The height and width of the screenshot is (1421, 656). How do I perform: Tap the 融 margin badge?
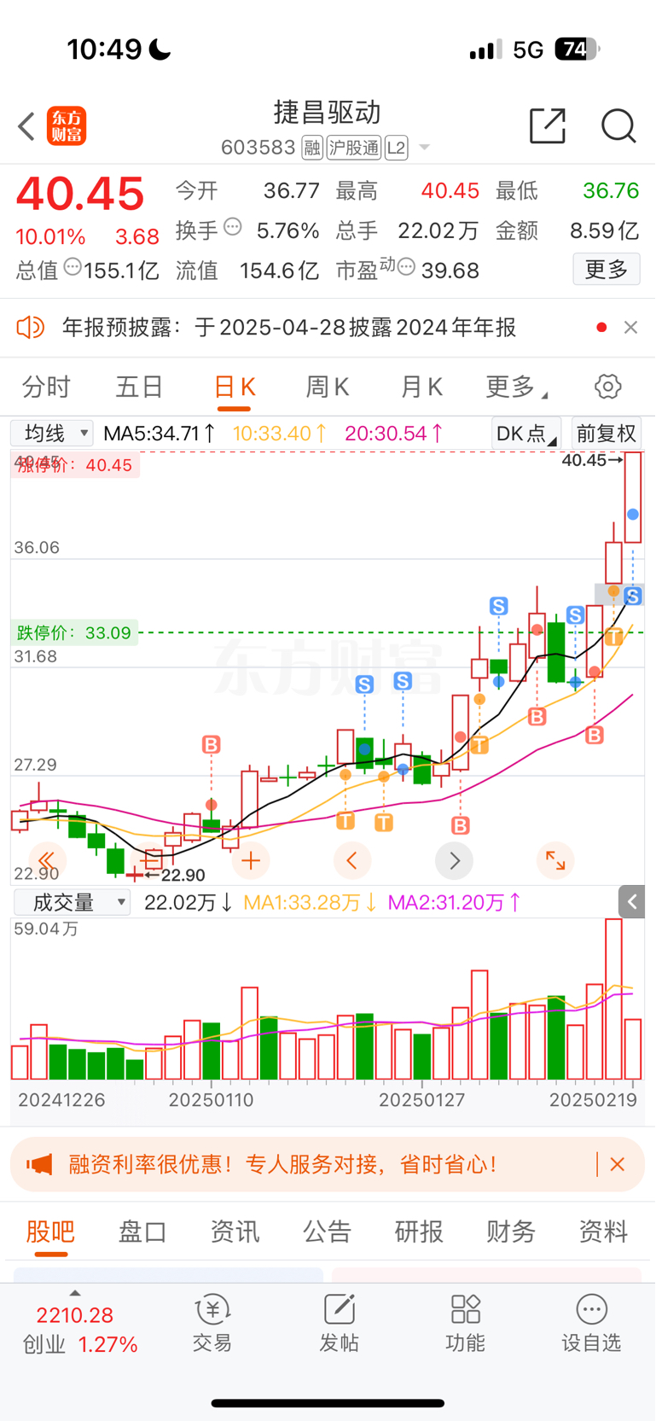(312, 149)
